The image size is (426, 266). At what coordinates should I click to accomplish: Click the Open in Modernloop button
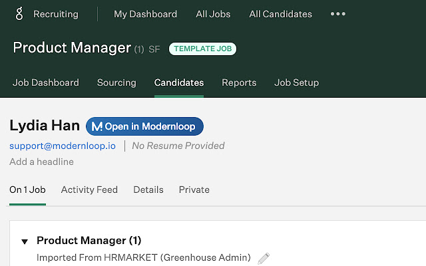(x=144, y=126)
